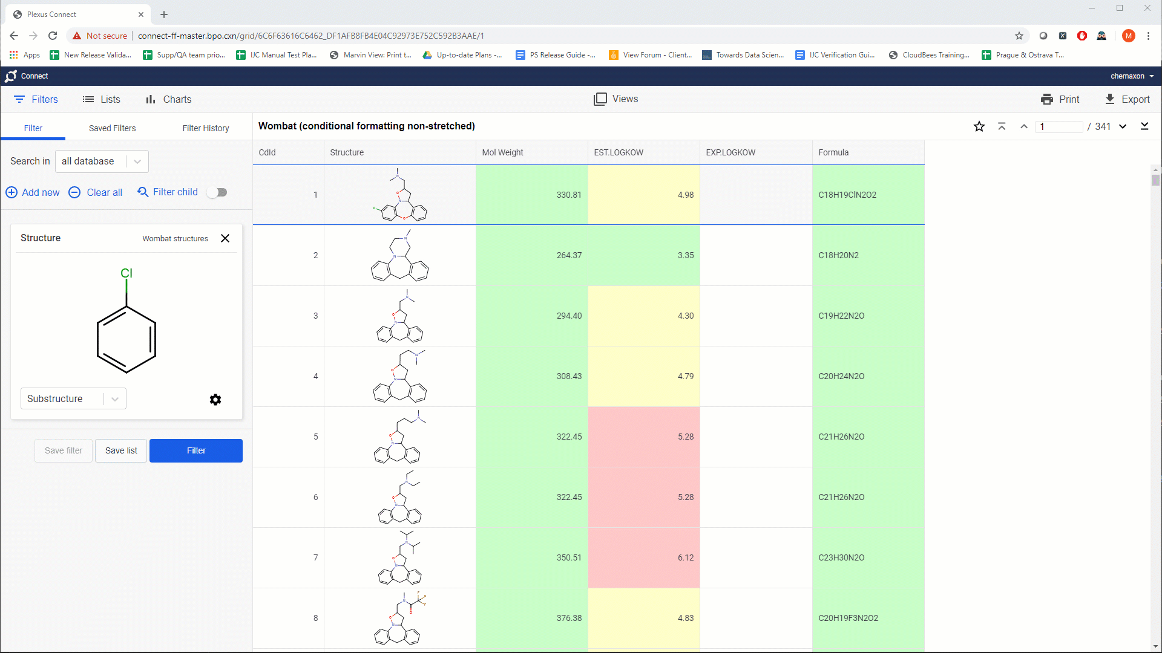Image resolution: width=1162 pixels, height=653 pixels.
Task: Open the Charts panel
Action: tap(168, 99)
